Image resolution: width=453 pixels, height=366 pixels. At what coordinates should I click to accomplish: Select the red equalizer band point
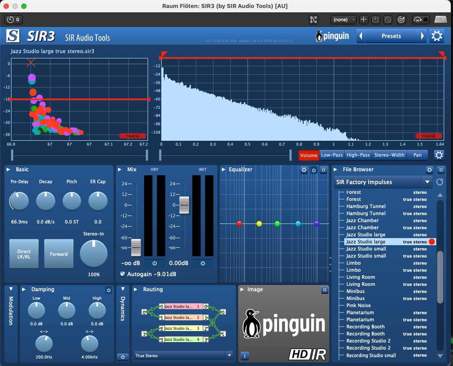tap(239, 223)
